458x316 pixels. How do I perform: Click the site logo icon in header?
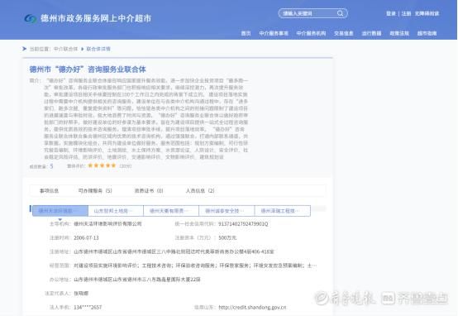(x=30, y=18)
